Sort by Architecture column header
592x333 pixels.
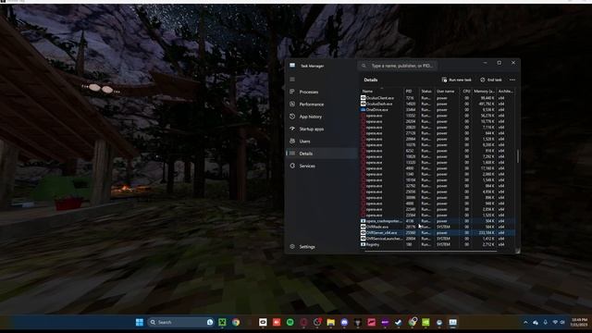pos(506,91)
